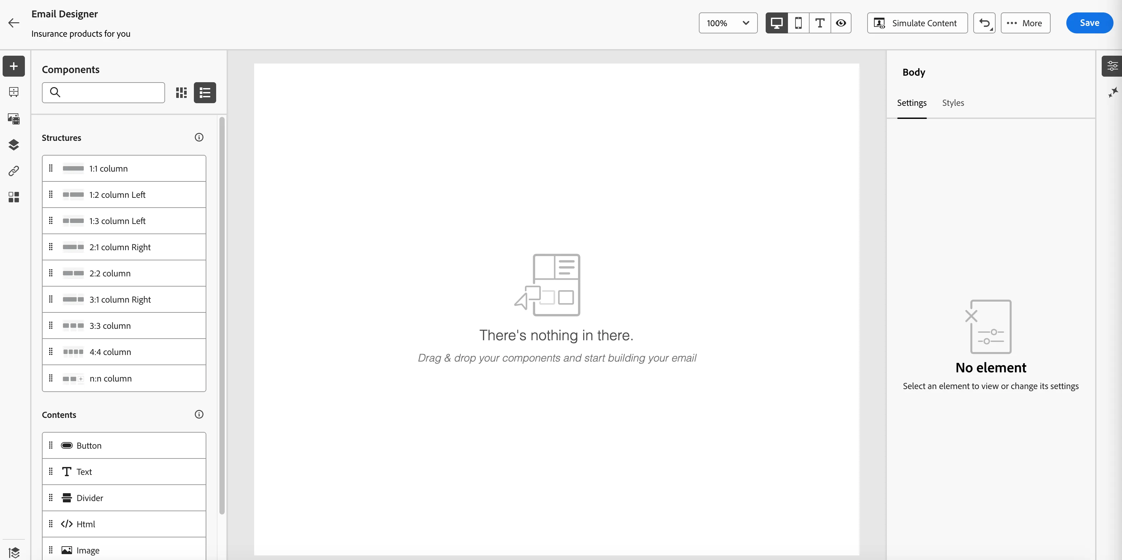This screenshot has height=560, width=1122.
Task: Open the Assets picker icon
Action: point(13,119)
